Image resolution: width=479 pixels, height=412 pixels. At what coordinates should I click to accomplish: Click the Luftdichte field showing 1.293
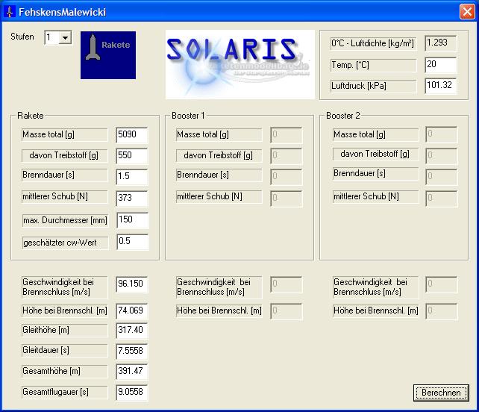(x=440, y=43)
